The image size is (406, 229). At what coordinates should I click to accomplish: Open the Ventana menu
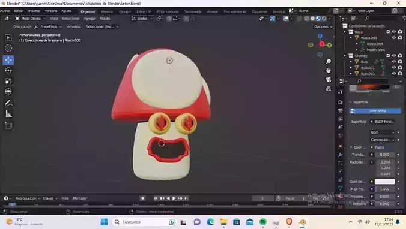51,11
